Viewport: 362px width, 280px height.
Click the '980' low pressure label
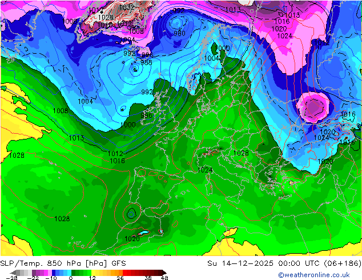(179, 34)
